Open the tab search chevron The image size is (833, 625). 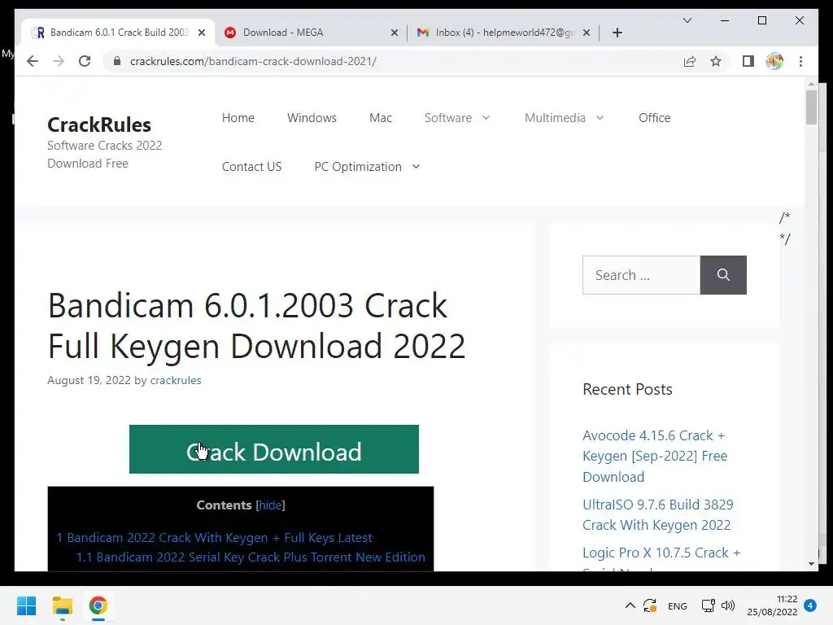(687, 20)
